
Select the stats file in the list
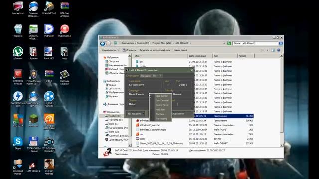140,139
